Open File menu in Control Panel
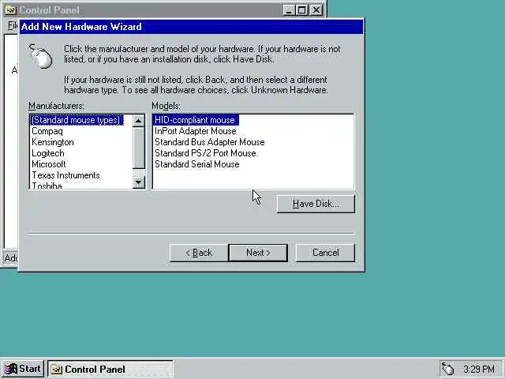 pos(13,25)
